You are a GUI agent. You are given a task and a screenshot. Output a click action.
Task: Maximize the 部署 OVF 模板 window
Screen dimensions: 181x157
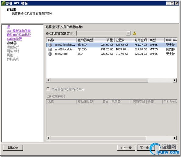(x=172, y=3)
